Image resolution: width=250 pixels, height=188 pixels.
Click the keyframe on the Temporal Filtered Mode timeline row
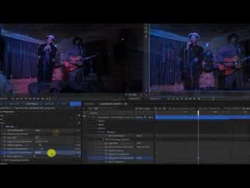tap(198, 158)
